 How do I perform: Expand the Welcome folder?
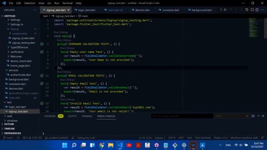(8, 57)
